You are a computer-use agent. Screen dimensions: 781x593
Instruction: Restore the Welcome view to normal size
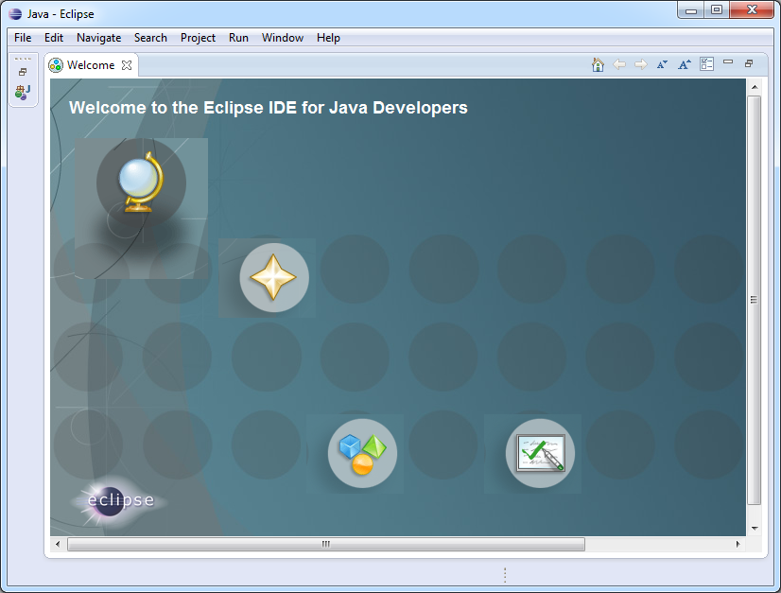(749, 63)
